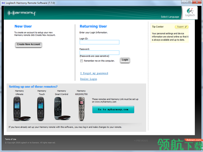Open I forgot my password link

pyautogui.click(x=94, y=73)
